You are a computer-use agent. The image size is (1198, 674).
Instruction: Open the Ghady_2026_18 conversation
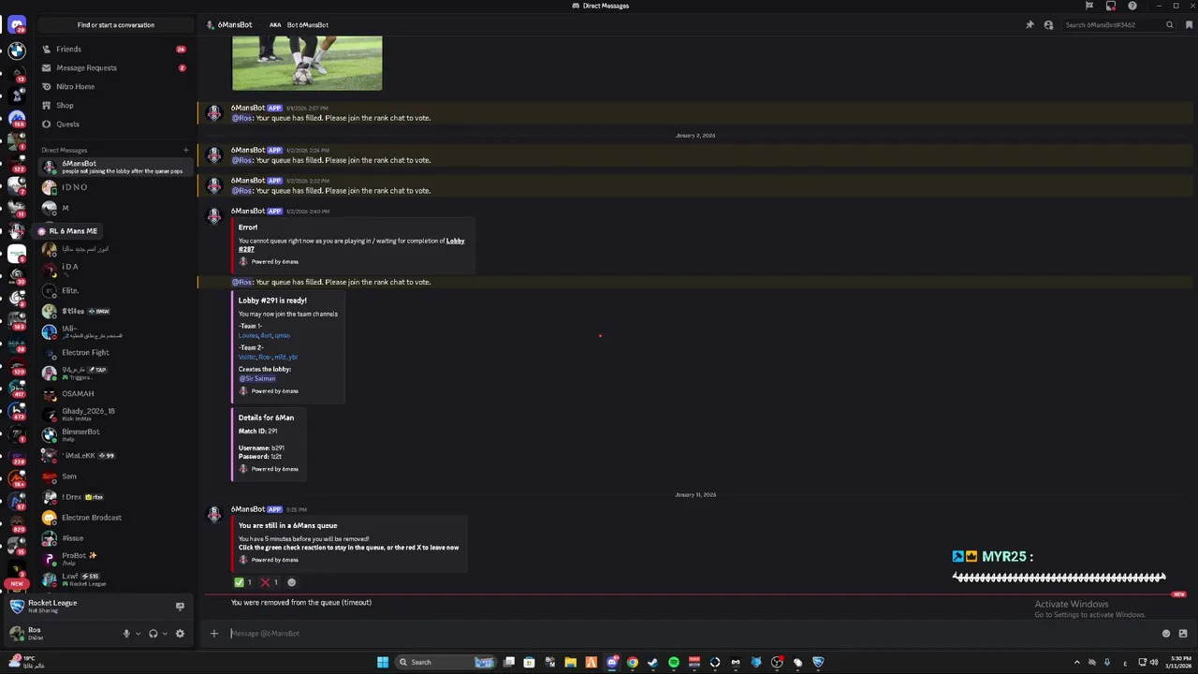[116, 414]
